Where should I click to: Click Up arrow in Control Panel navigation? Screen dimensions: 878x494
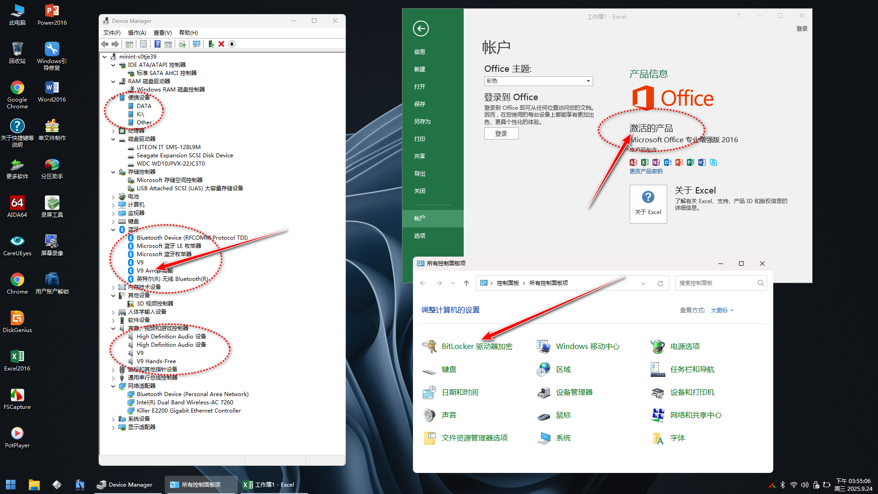point(466,283)
